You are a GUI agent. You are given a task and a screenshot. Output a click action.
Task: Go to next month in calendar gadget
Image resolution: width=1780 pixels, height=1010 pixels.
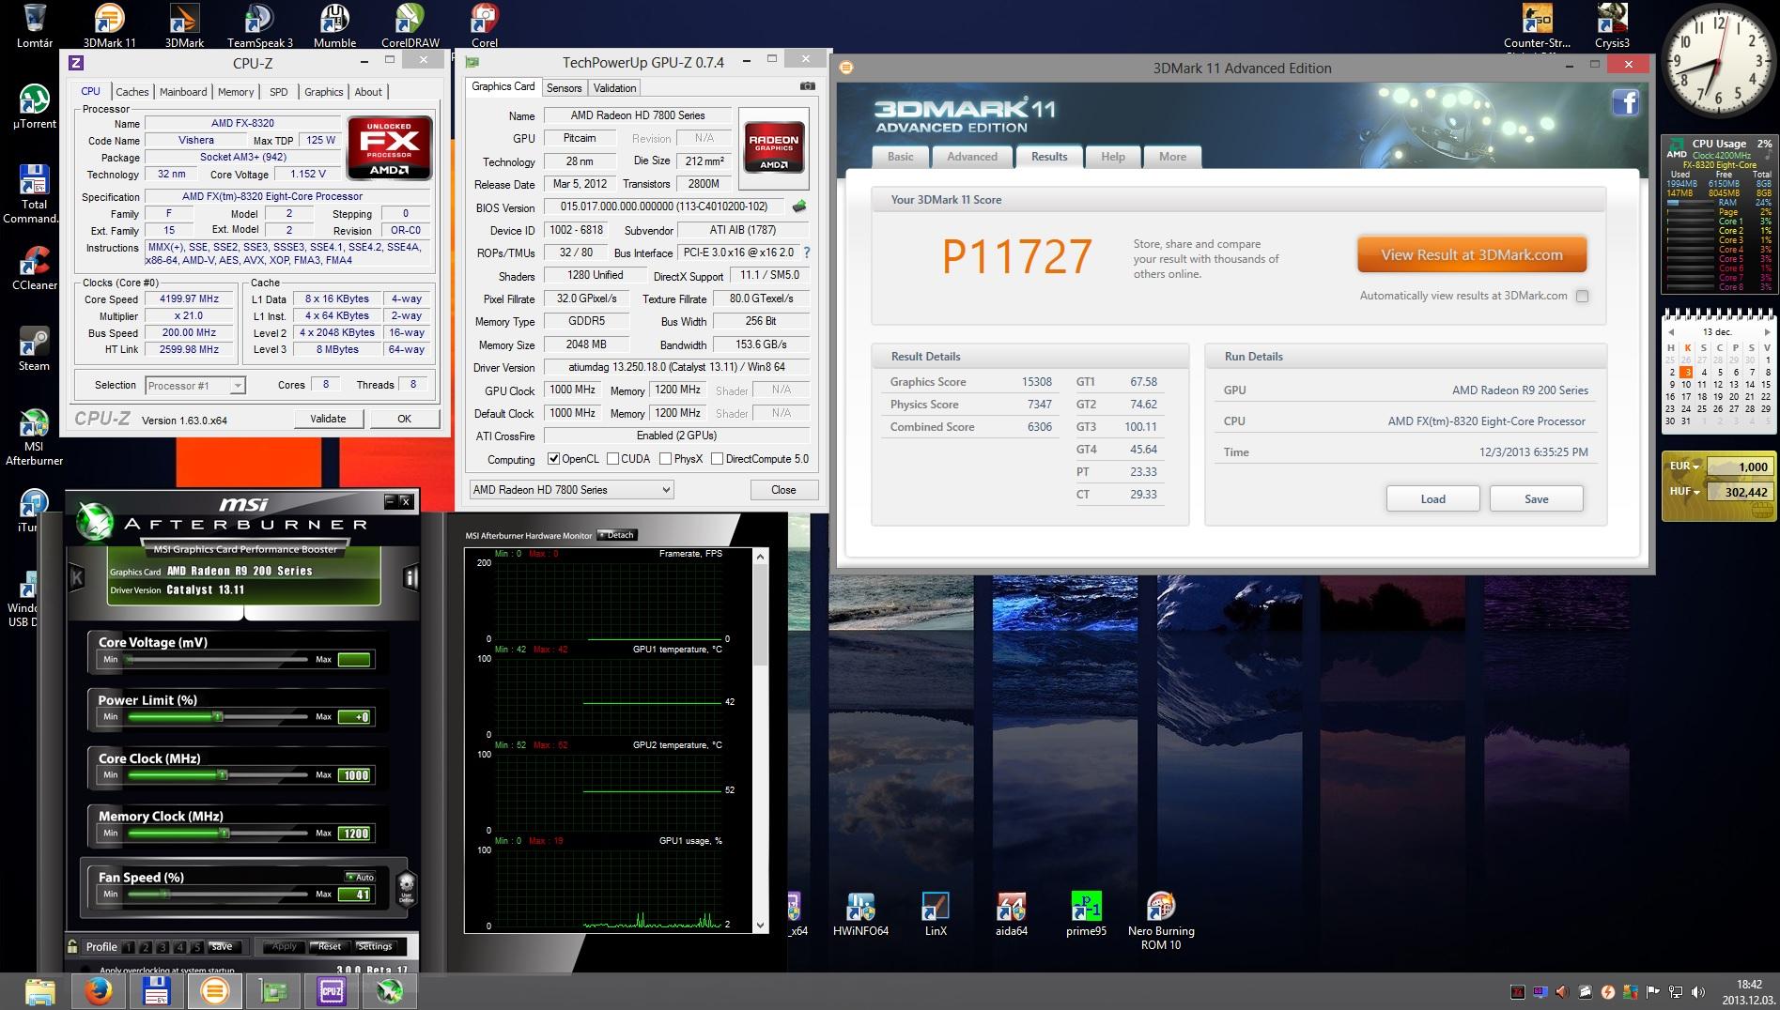[1767, 332]
